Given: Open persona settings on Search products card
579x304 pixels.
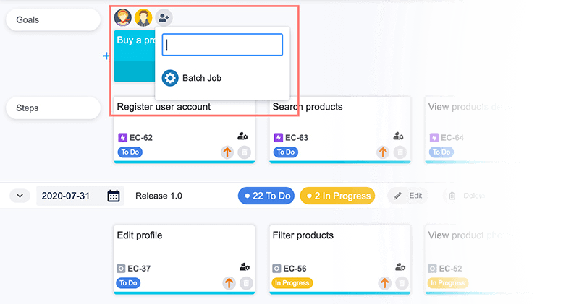Looking at the screenshot, I should pyautogui.click(x=398, y=136).
